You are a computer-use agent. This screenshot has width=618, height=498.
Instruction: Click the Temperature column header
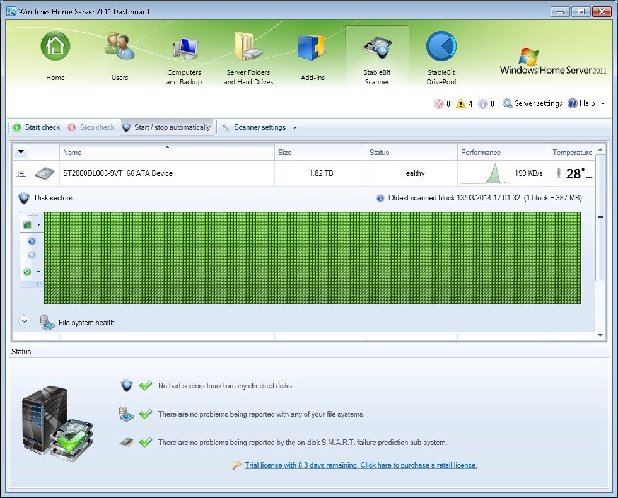[x=572, y=152]
